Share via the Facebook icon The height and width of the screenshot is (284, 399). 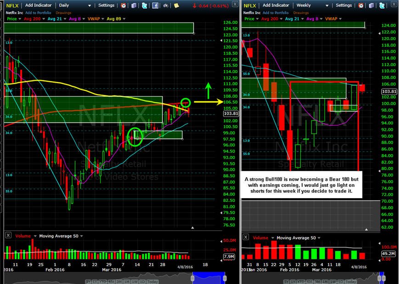pyautogui.click(x=155, y=6)
